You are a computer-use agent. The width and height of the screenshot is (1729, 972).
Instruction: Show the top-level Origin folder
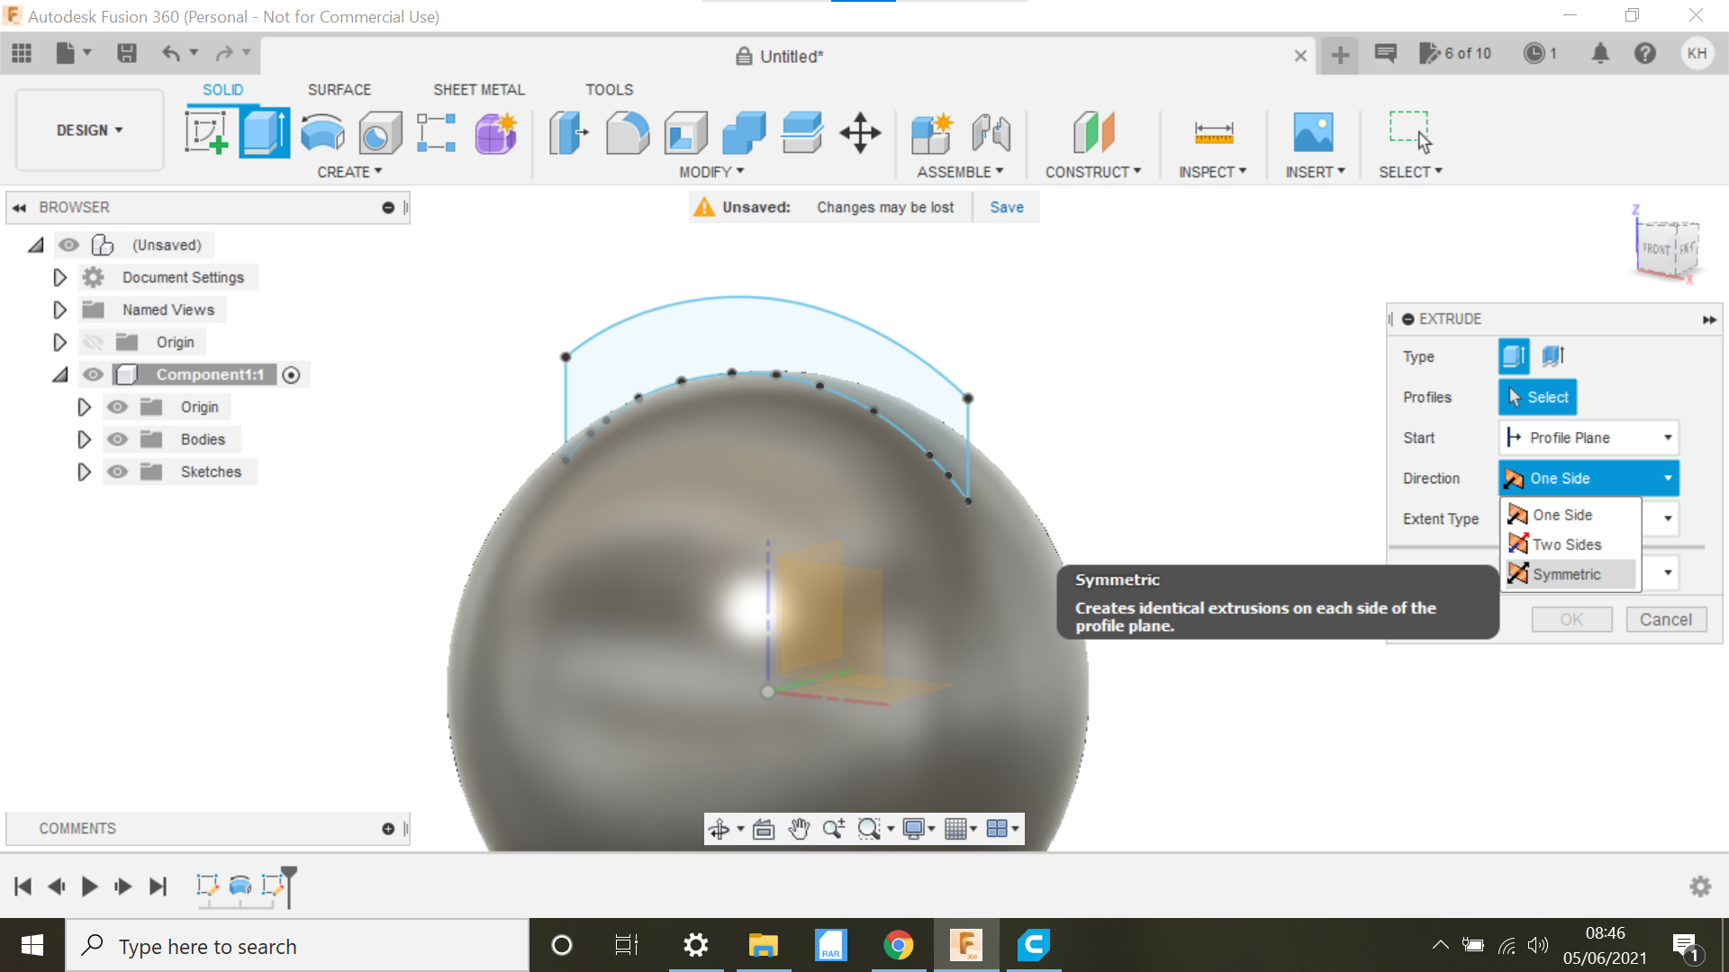pos(94,342)
